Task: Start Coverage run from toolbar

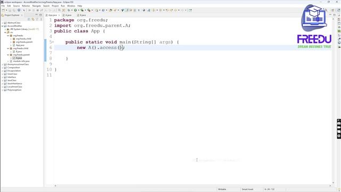Action: click(x=82, y=10)
